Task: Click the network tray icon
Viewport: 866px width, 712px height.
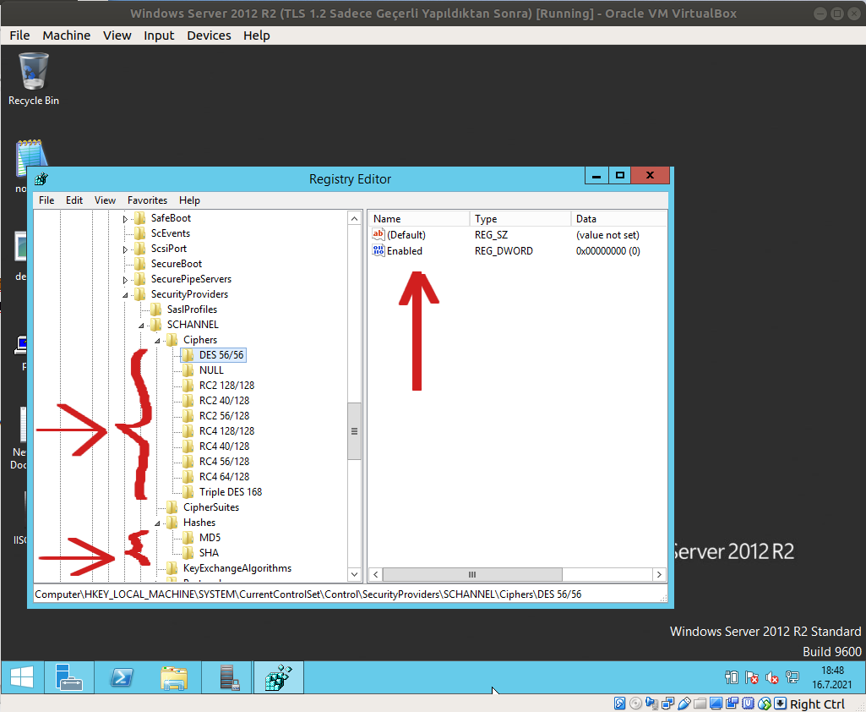Action: (x=792, y=677)
